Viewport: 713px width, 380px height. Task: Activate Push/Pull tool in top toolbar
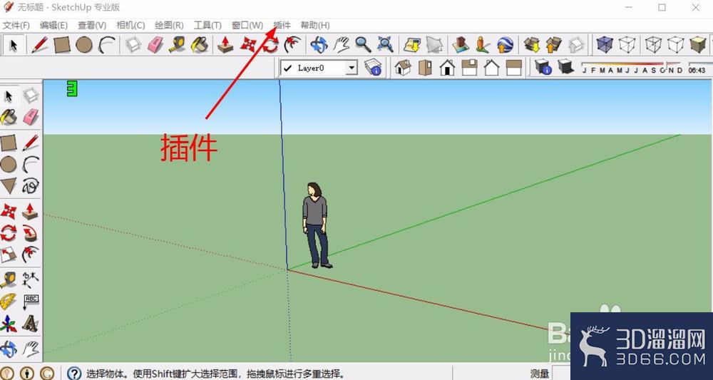click(225, 44)
